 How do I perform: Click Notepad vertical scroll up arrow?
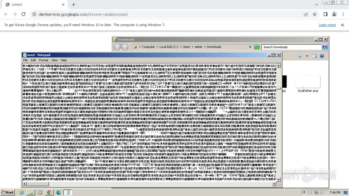(279, 66)
